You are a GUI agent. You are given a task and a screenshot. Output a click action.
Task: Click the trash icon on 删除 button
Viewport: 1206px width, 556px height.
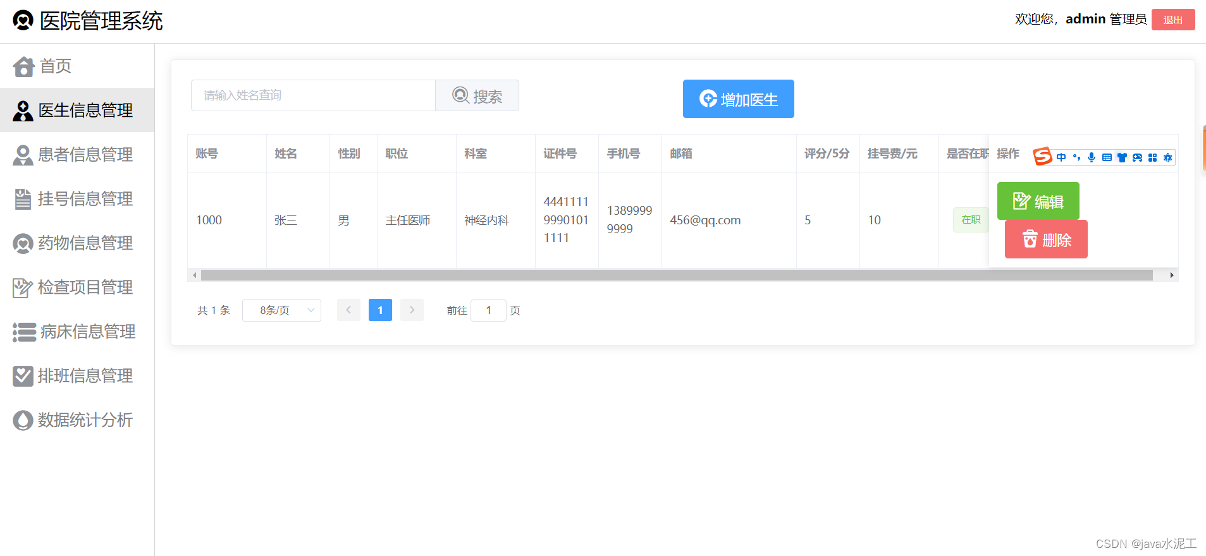(1030, 239)
